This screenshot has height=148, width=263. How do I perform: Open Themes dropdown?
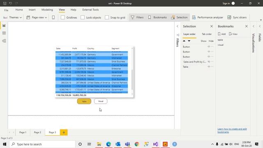13,17
